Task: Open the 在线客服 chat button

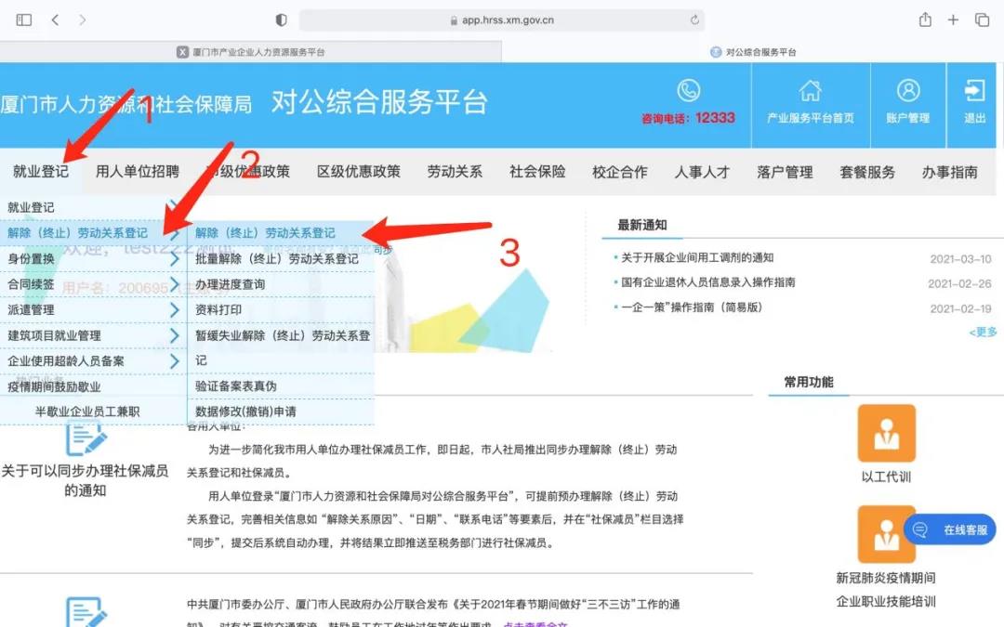Action: (949, 529)
